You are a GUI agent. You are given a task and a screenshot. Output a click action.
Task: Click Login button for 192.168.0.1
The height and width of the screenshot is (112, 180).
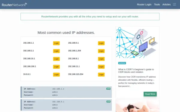coord(101,43)
